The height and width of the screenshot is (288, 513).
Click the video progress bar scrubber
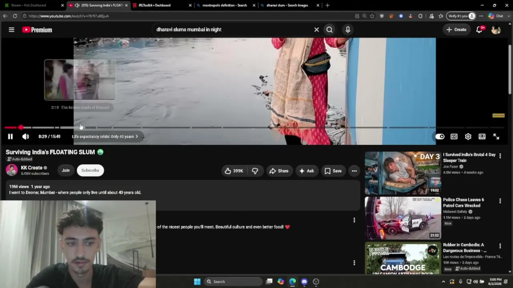coord(20,127)
